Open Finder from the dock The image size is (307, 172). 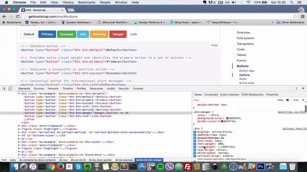pos(14,167)
